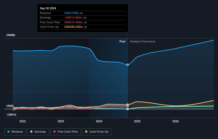Image resolution: width=218 pixels, height=139 pixels.
Task: Click the Past label
Action: click(x=122, y=41)
